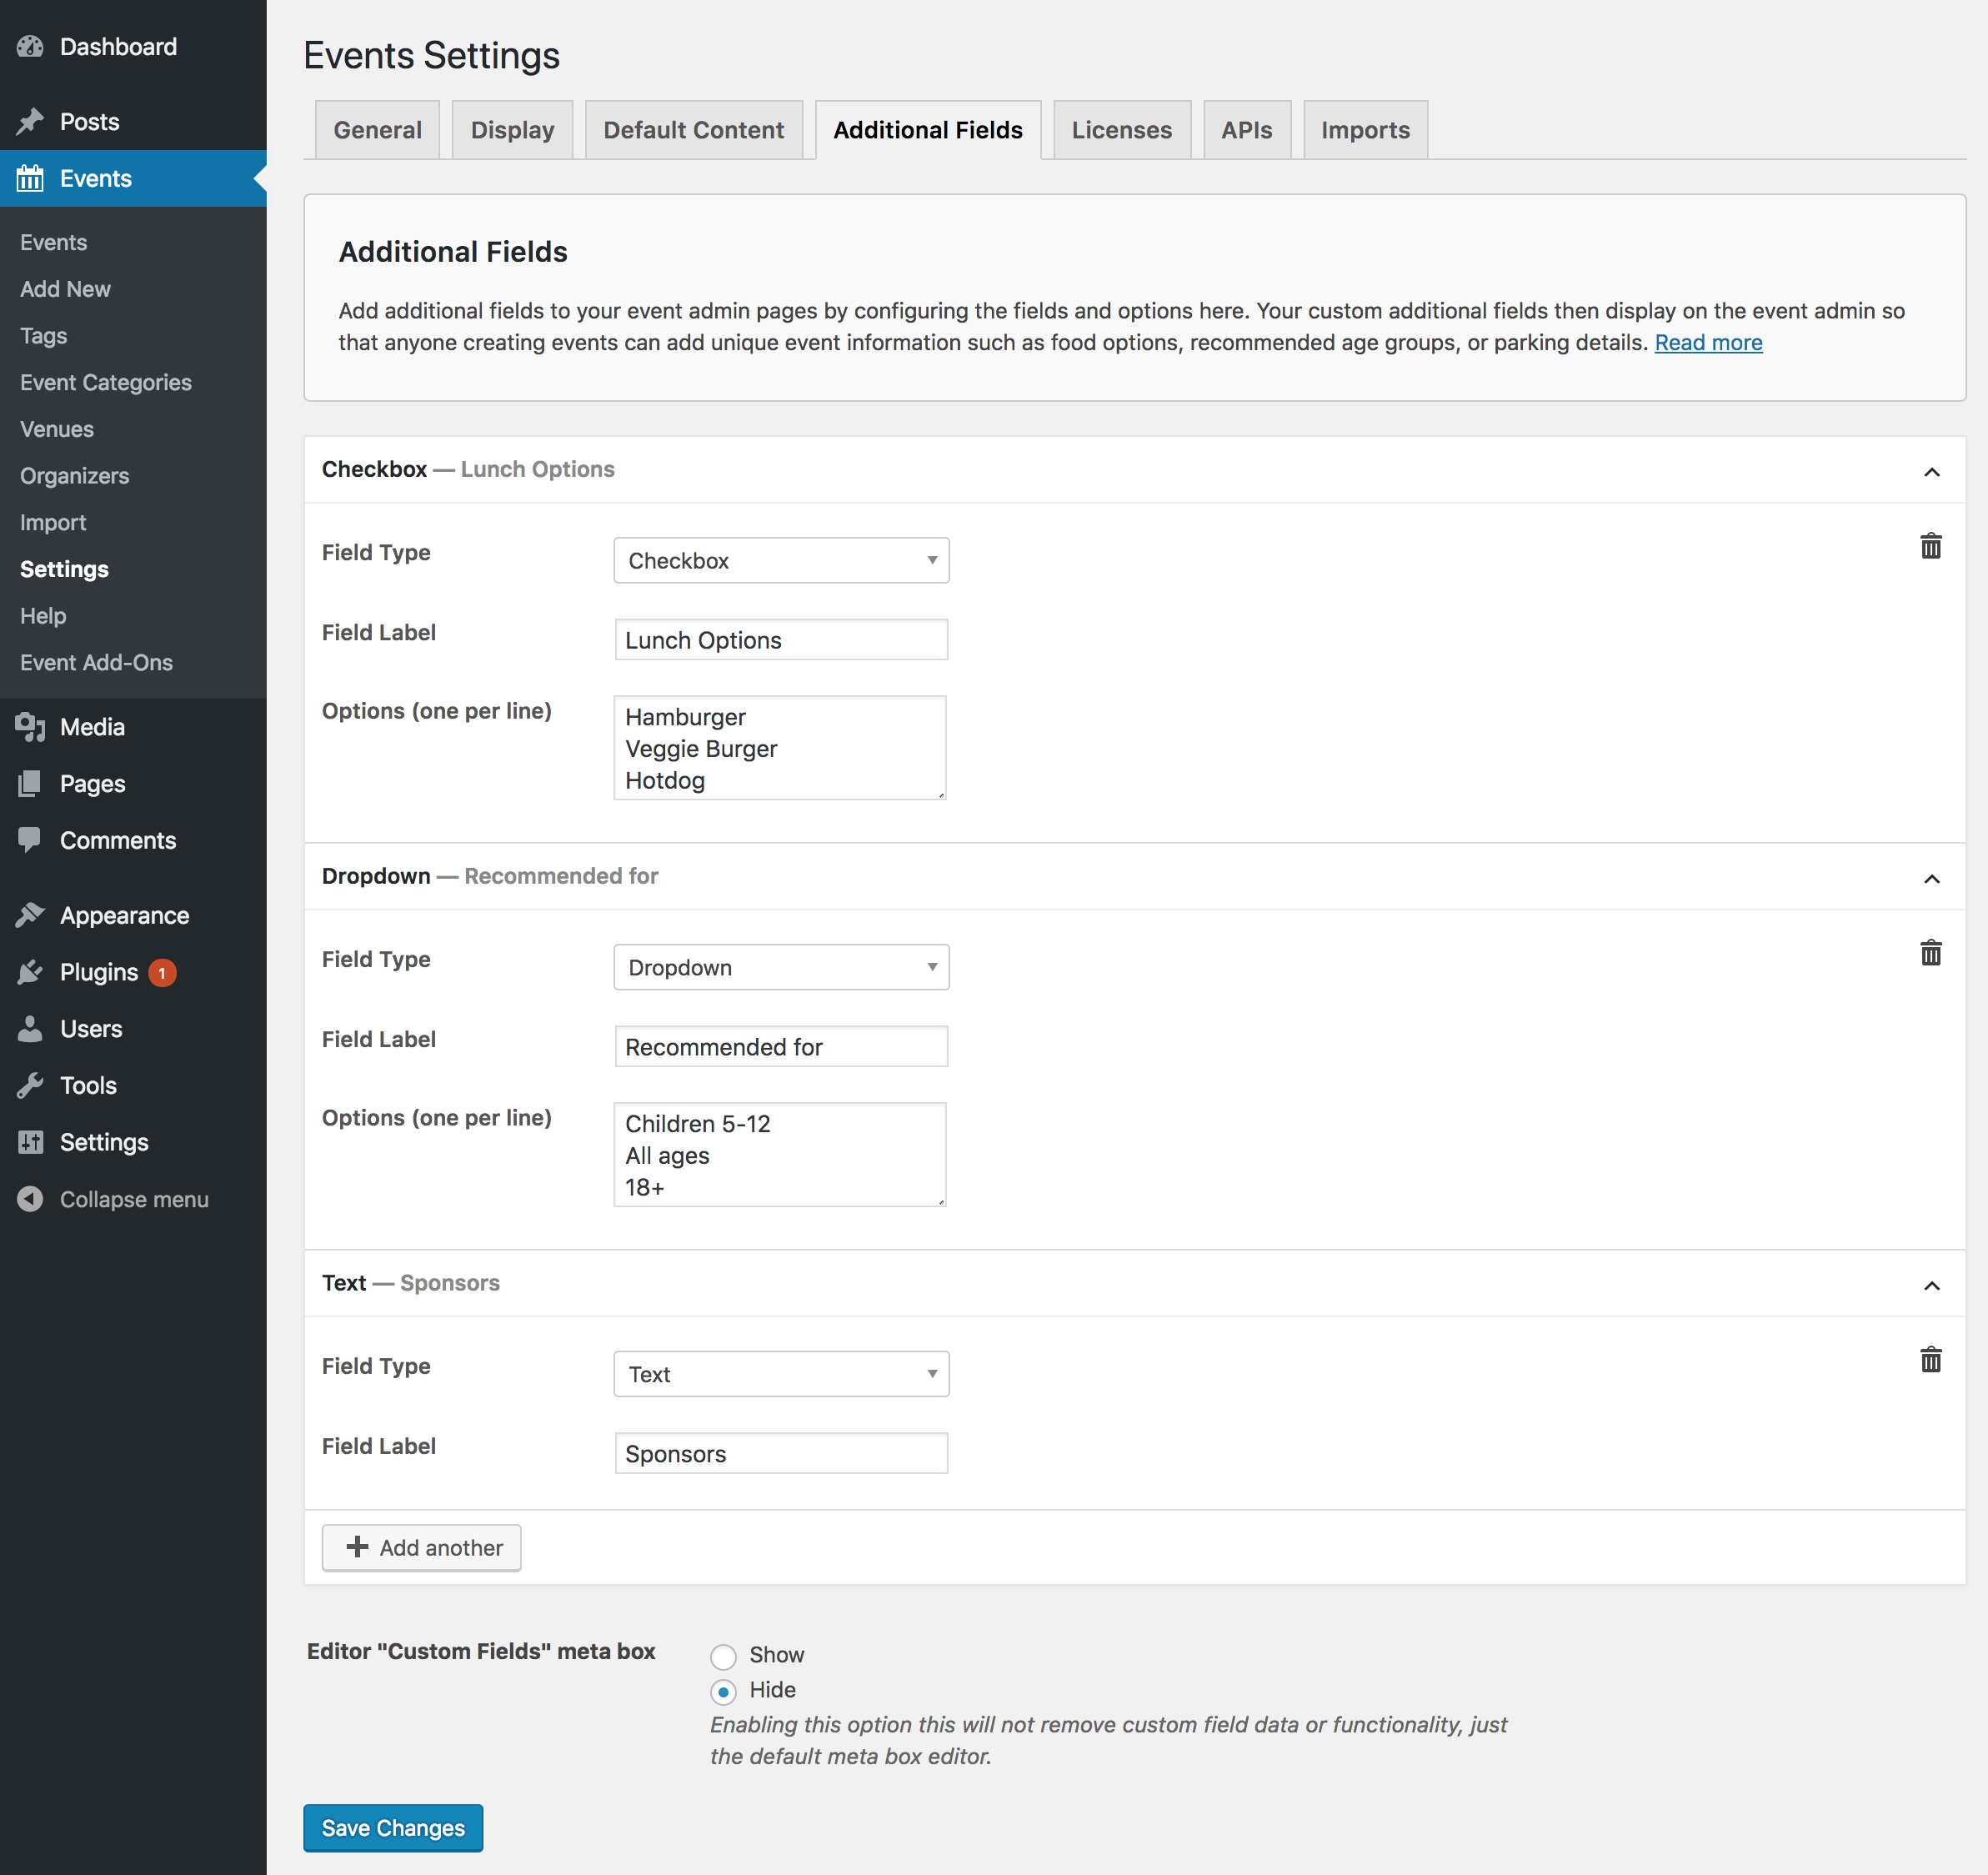The image size is (1988, 1875).
Task: Read more about Additional Fields link
Action: tap(1708, 342)
